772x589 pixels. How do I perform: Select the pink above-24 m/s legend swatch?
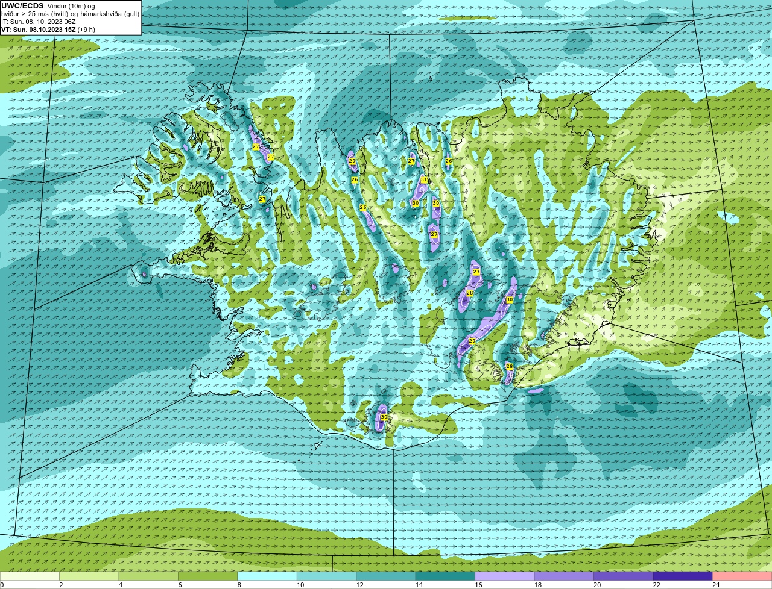(x=742, y=576)
